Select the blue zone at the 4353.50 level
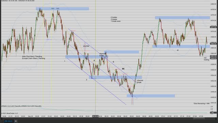 pos(115,77)
